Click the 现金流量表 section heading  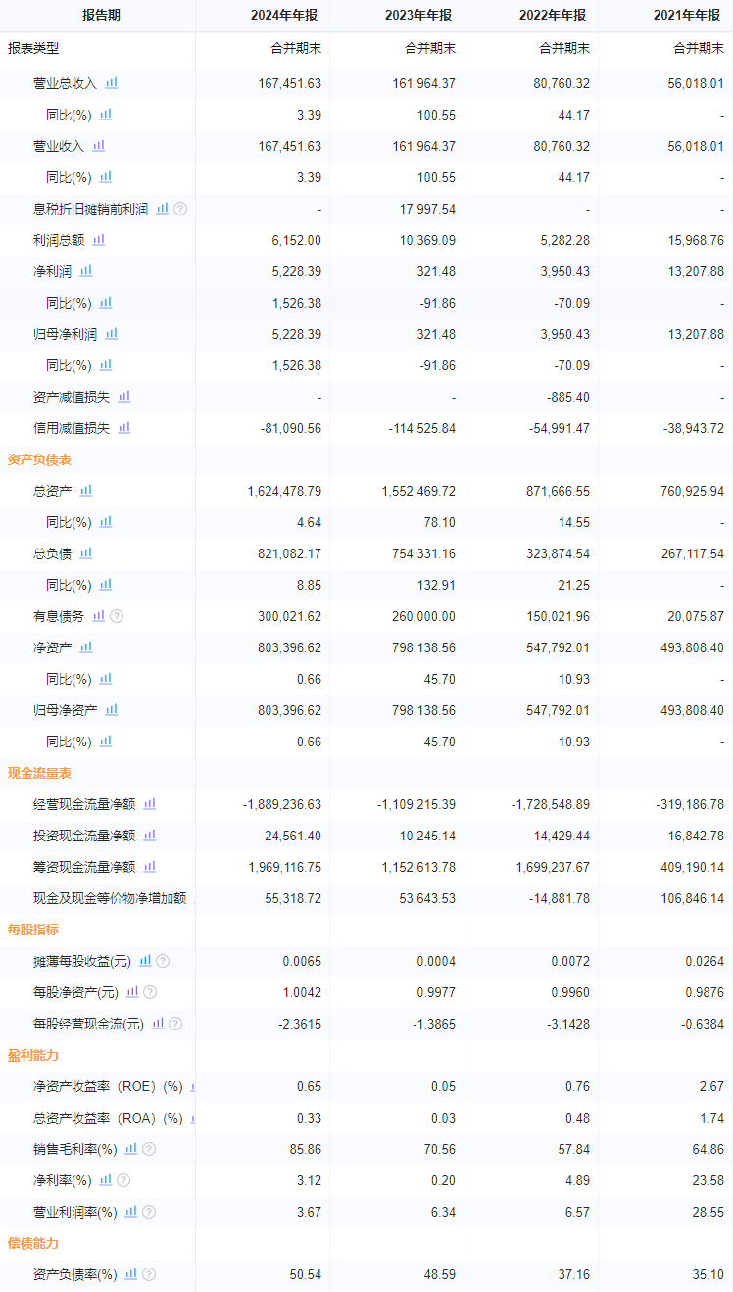[x=40, y=773]
